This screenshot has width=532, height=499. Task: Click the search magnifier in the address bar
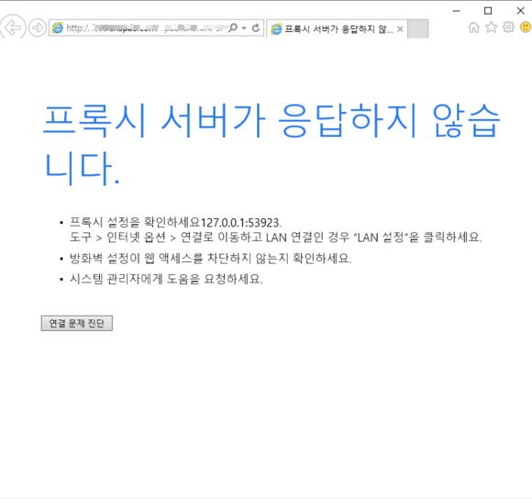coord(233,28)
